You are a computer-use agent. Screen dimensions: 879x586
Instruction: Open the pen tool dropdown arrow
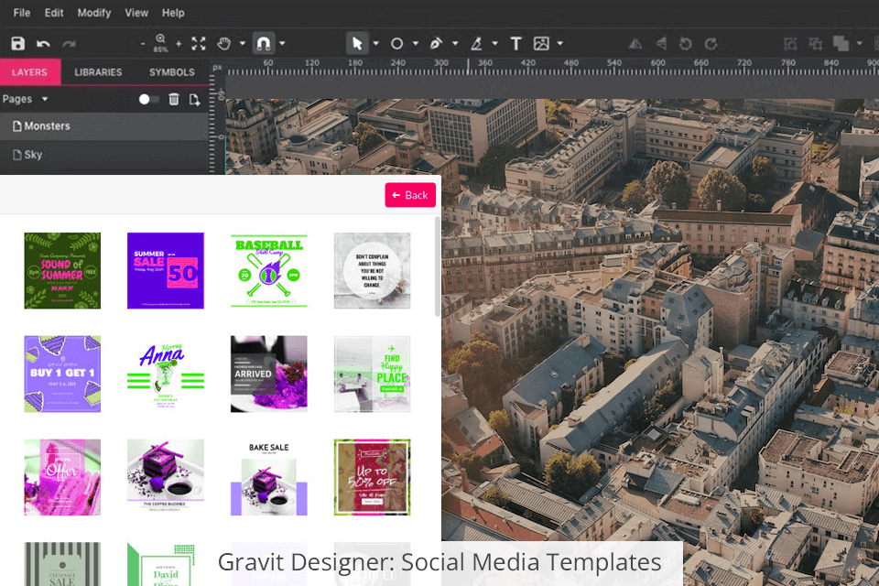(x=455, y=43)
